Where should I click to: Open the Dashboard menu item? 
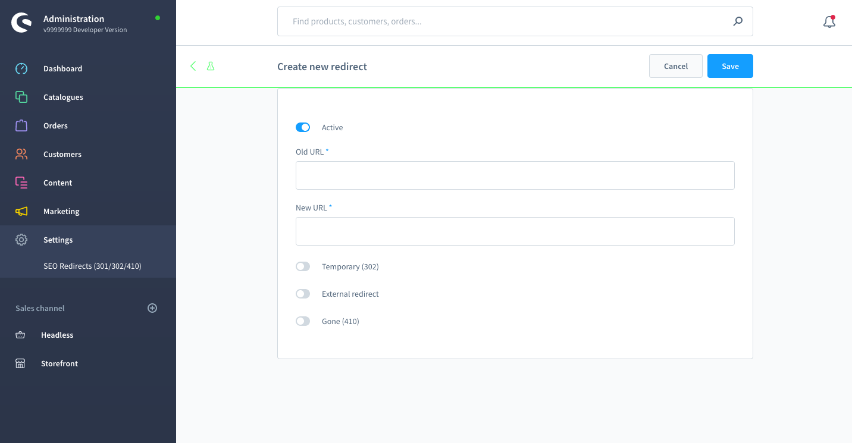pyautogui.click(x=88, y=68)
